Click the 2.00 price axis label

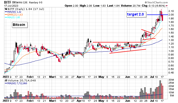[x=171, y=15]
